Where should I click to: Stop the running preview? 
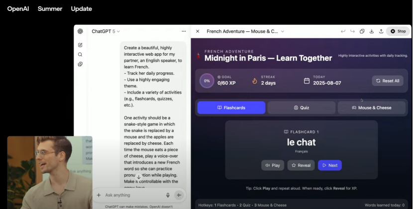(x=398, y=31)
